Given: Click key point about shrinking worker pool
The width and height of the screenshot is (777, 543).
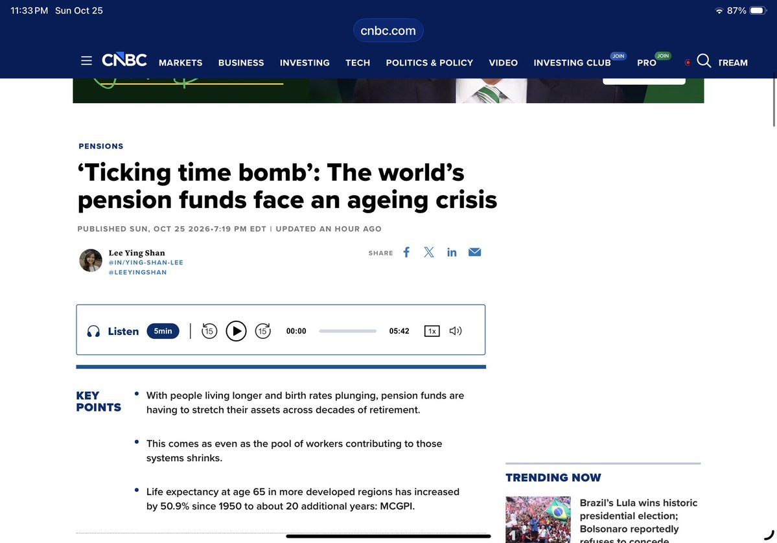Looking at the screenshot, I should (x=294, y=451).
